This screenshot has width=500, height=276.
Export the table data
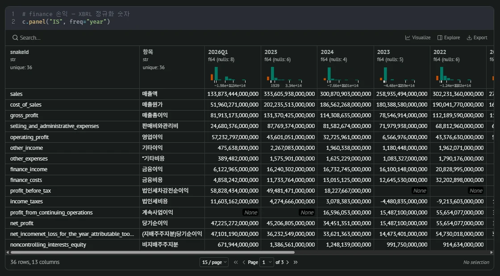click(x=477, y=37)
